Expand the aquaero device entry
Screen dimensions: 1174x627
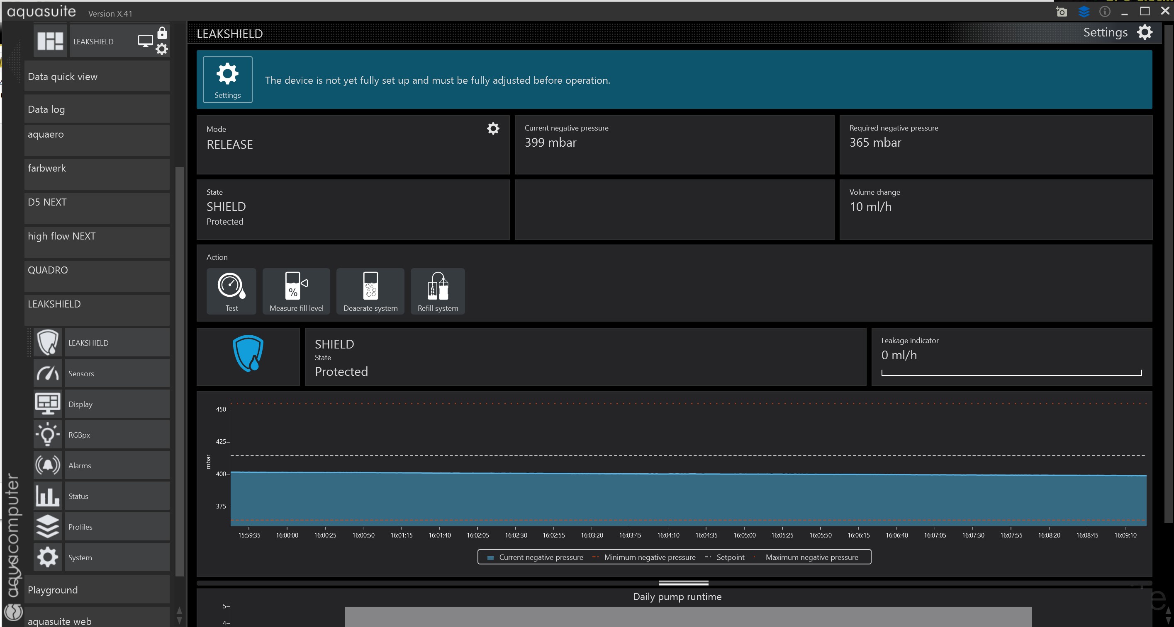click(97, 141)
